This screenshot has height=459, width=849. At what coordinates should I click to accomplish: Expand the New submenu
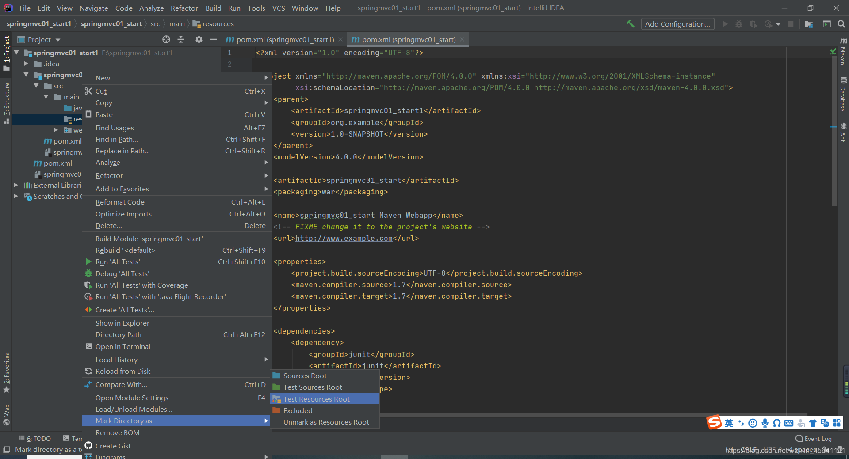click(x=177, y=78)
